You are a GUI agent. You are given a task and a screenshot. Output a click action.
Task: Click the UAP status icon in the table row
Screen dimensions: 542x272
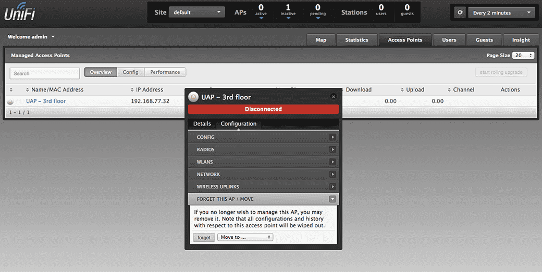pos(10,101)
